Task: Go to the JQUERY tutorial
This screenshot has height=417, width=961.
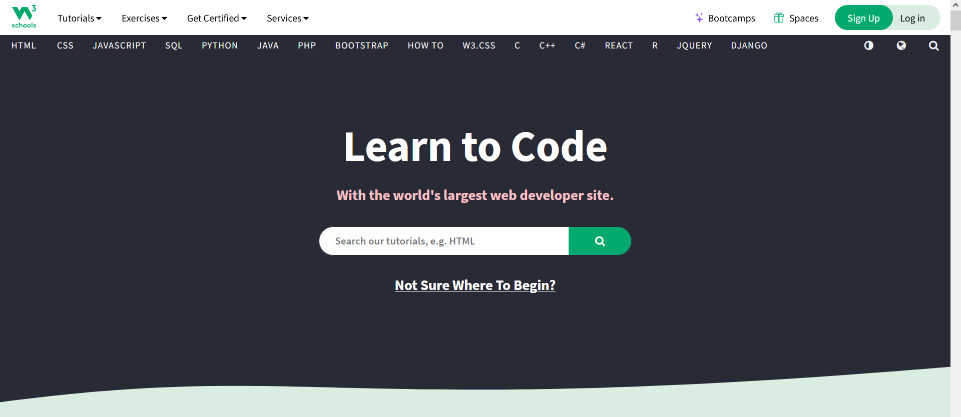Action: pos(694,45)
